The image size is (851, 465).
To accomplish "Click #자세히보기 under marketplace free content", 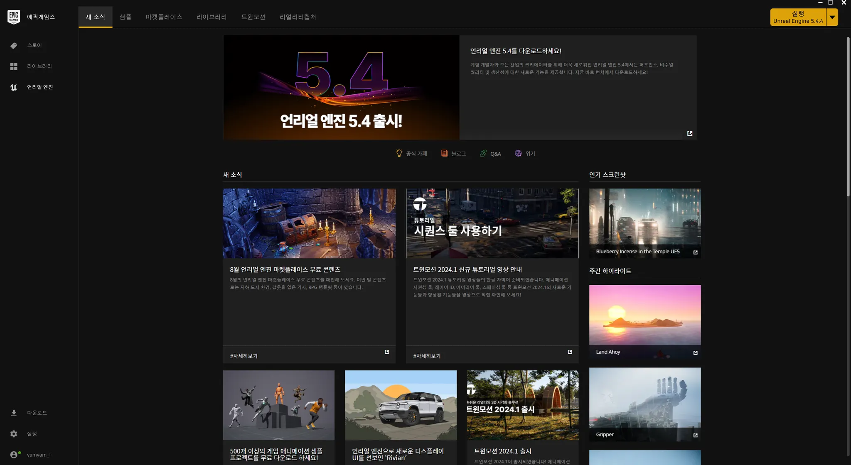I will (243, 356).
